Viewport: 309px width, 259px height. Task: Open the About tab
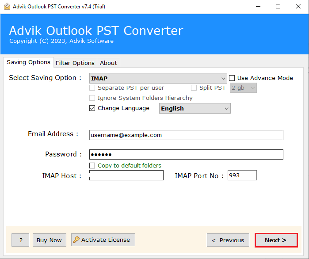point(108,63)
